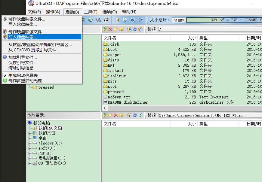Screen dimensions: 262x182
Task: Click the README.diskdefines file icon
Action: (105, 102)
